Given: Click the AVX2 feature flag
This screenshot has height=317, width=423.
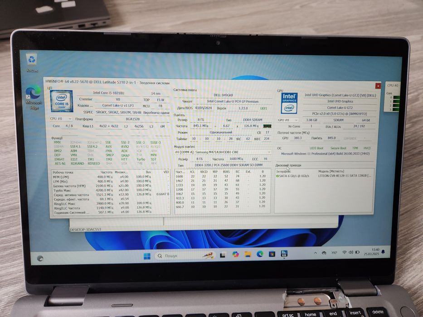Looking at the screenshot, I should pos(125,147).
